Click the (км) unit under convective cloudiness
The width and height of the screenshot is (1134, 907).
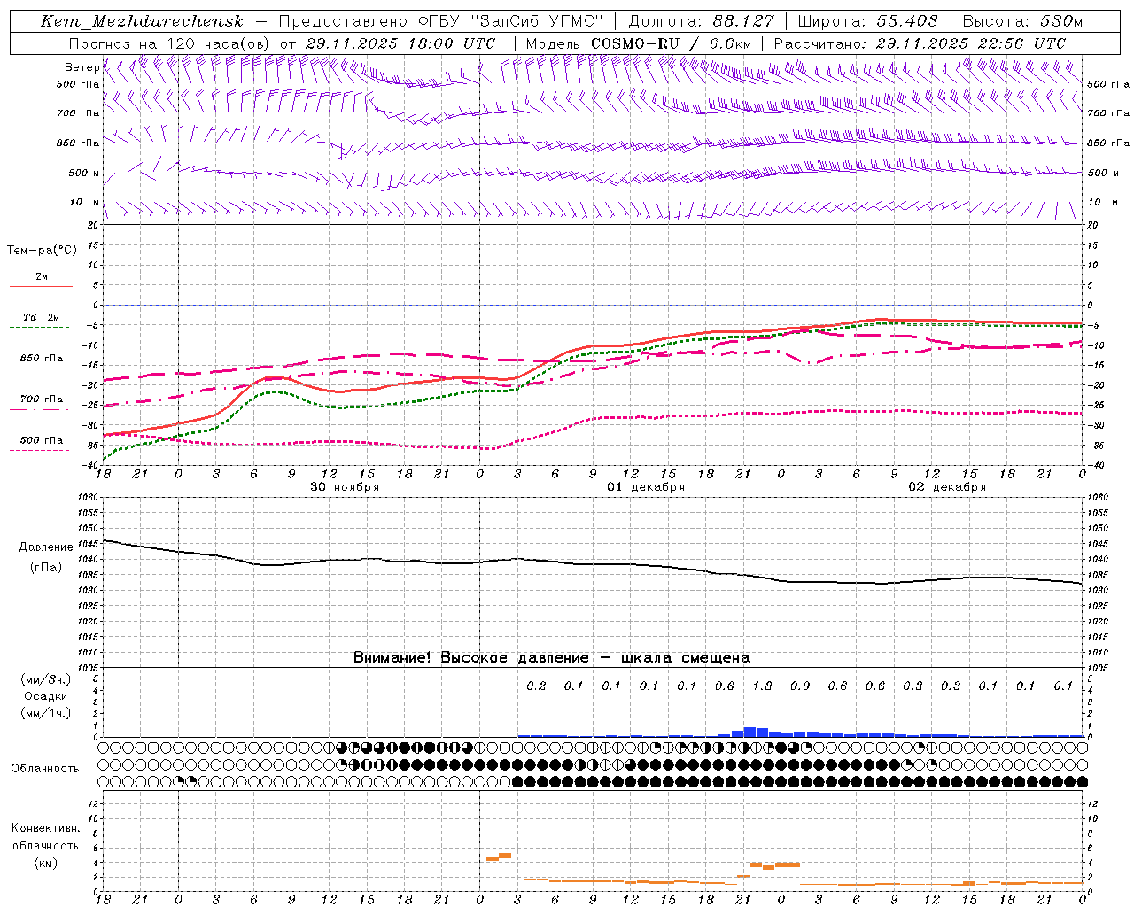(45, 863)
